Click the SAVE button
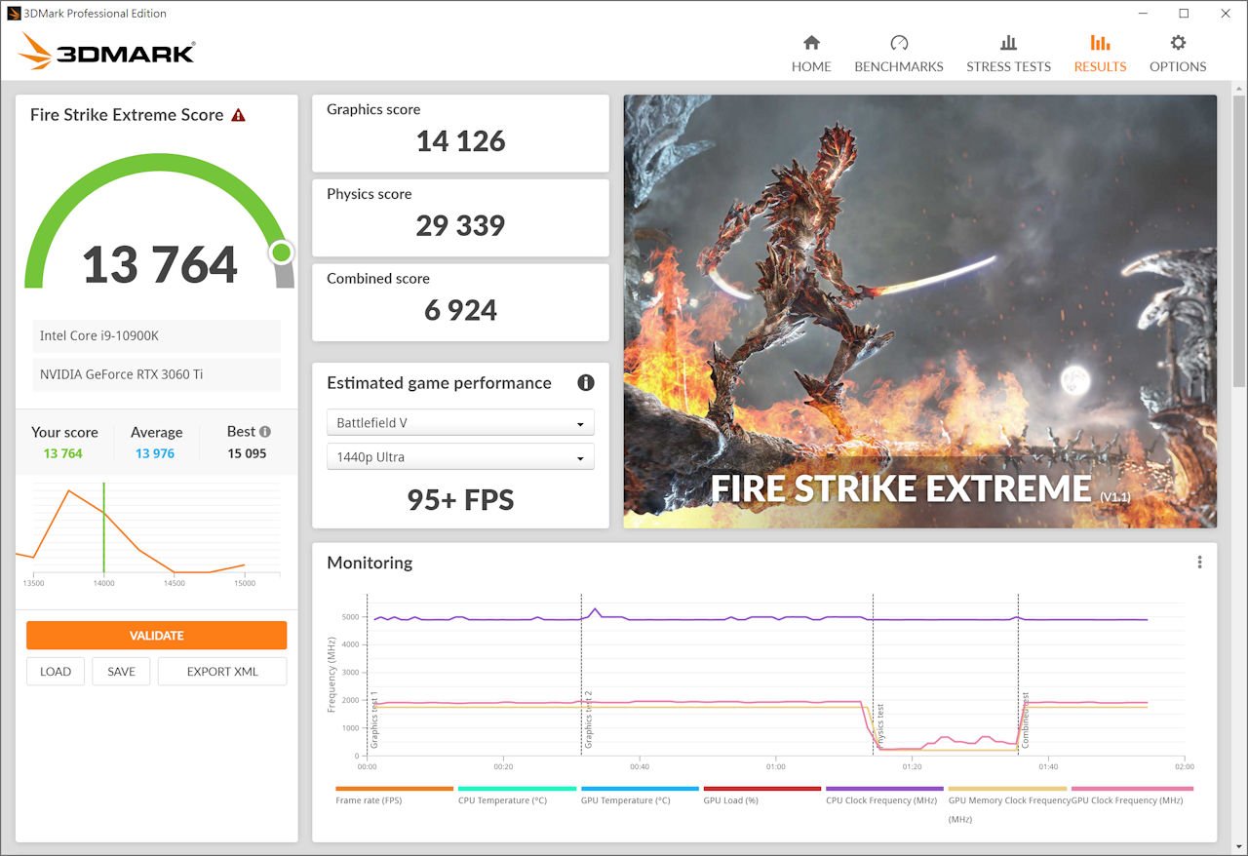Screen dimensions: 1248x856 pyautogui.click(x=121, y=672)
